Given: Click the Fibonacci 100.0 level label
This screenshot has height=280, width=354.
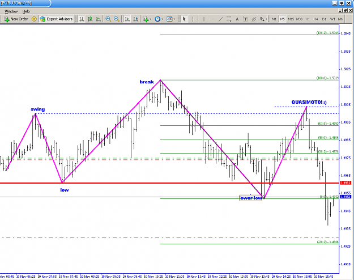Looking at the screenshot, I should pyautogui.click(x=327, y=78).
